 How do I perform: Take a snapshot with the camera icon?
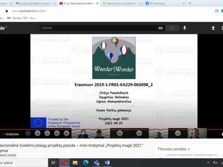[x=216, y=11]
